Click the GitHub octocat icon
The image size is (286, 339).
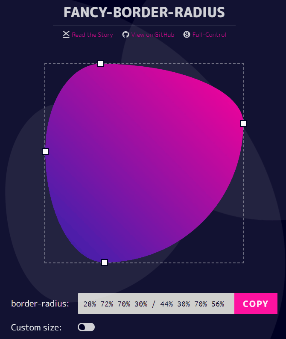tap(125, 35)
